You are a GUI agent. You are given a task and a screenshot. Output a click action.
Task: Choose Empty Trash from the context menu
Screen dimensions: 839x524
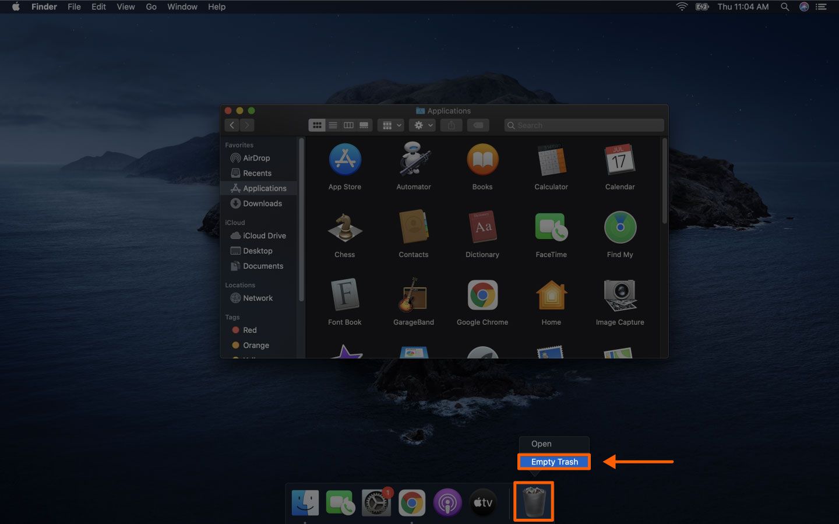(554, 462)
